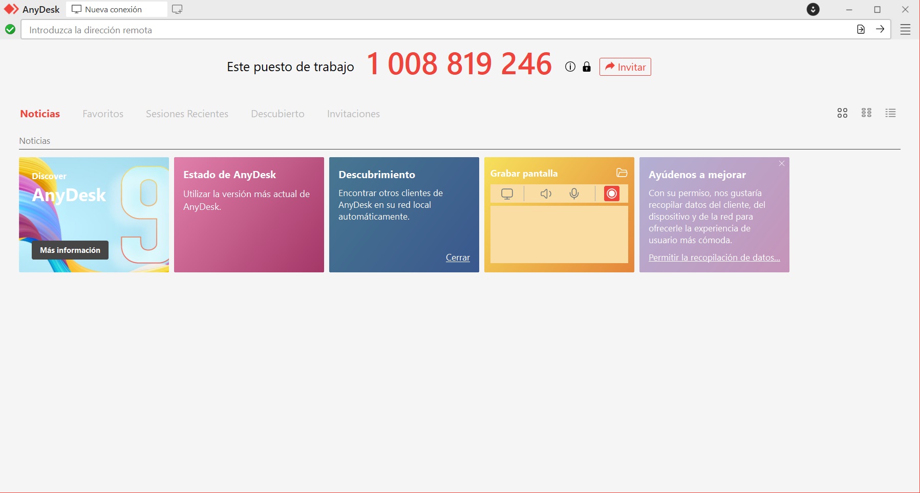This screenshot has height=493, width=920.
Task: Start screen recording with red record button
Action: (x=611, y=194)
